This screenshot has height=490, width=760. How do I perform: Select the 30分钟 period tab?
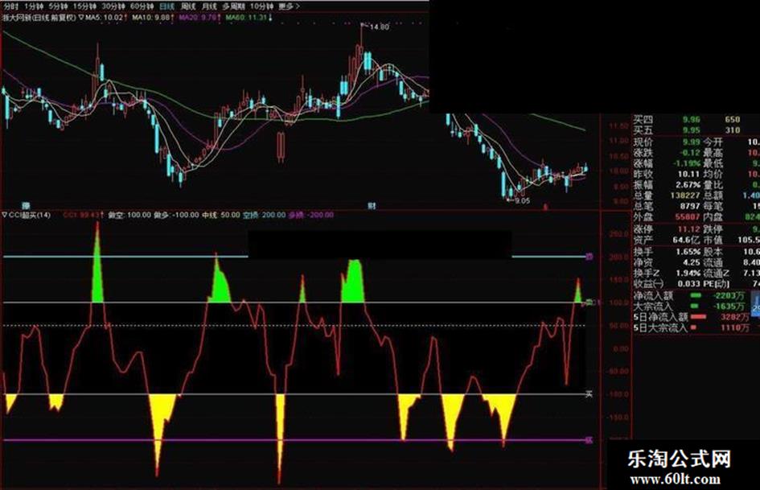(x=113, y=6)
